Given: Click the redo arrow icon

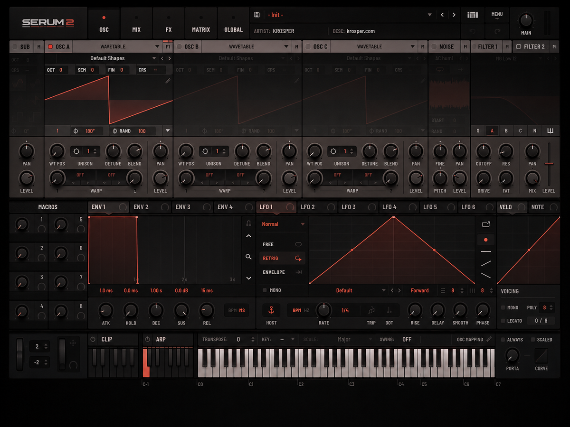Looking at the screenshot, I should tap(497, 31).
